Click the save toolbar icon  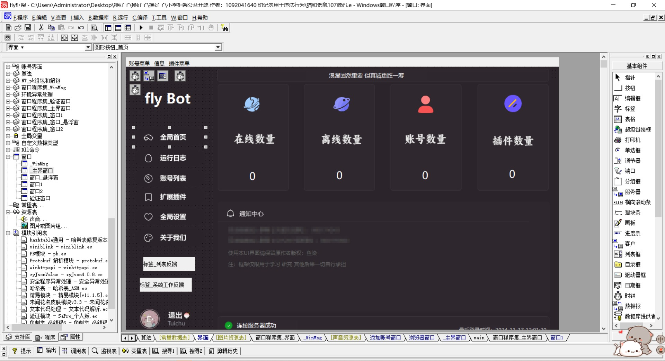point(28,28)
